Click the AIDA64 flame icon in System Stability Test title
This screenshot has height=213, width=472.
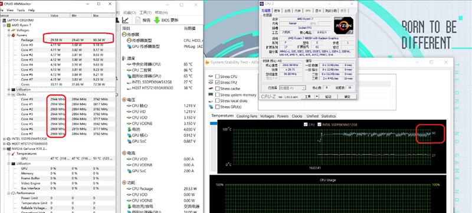[207, 63]
